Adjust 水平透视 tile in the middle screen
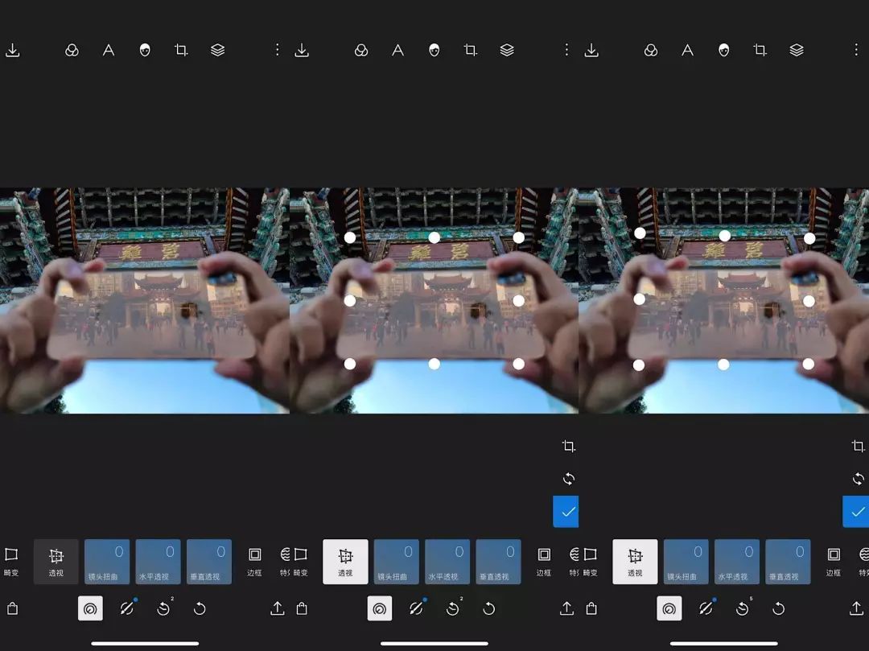This screenshot has width=869, height=651. pyautogui.click(x=447, y=562)
